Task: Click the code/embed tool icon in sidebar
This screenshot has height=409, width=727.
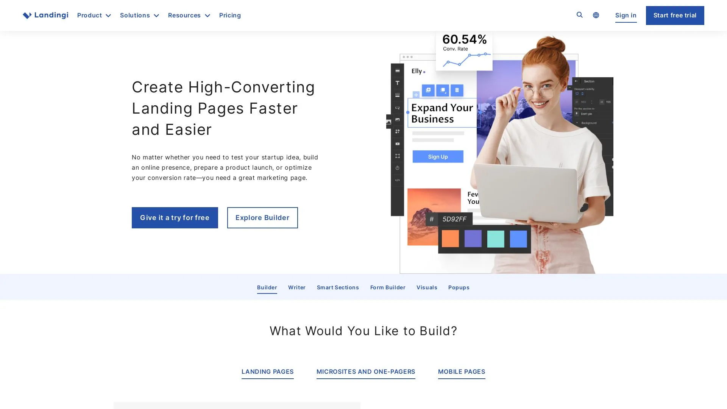Action: [397, 180]
